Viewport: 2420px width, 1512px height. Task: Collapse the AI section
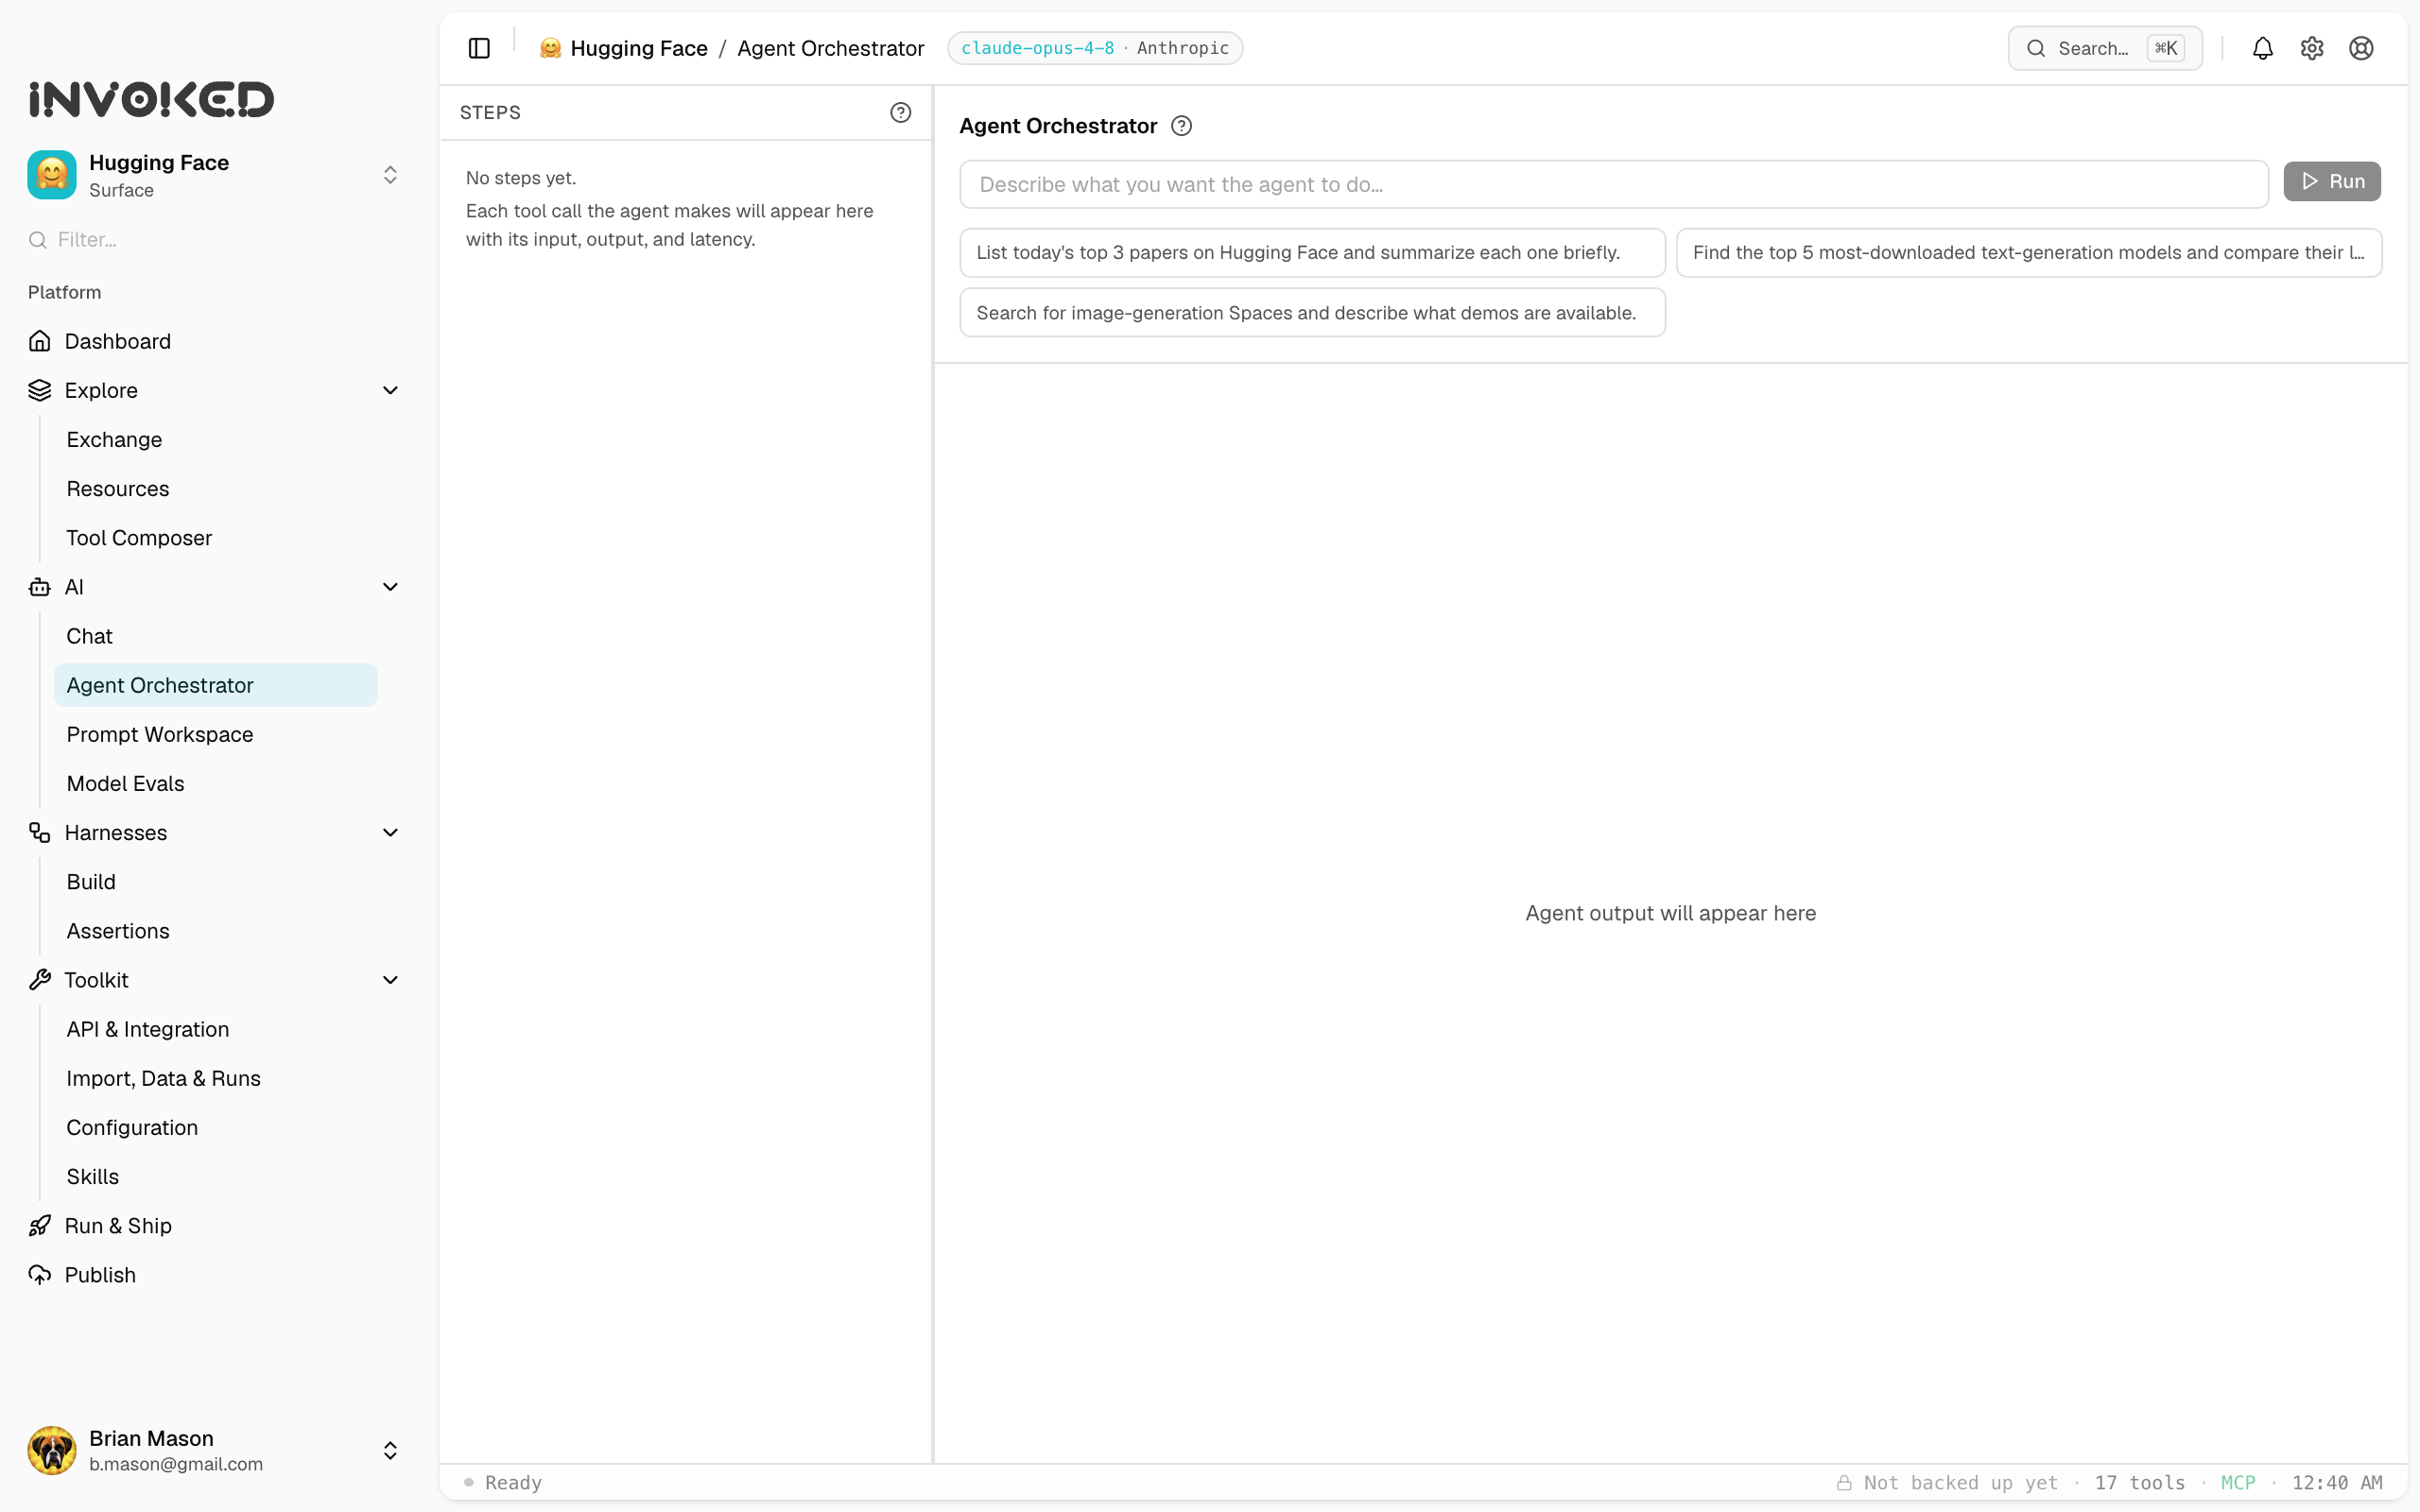[390, 587]
